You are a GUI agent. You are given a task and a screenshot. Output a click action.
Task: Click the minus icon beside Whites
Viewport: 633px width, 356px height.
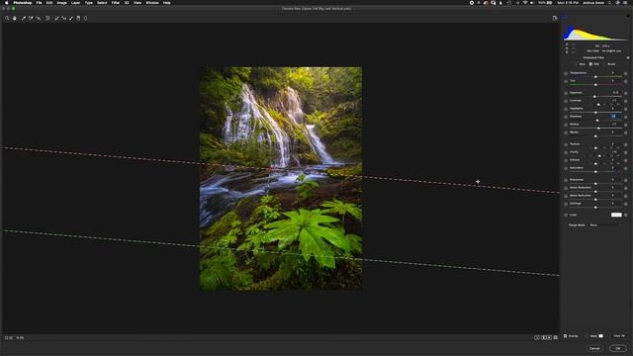(566, 125)
